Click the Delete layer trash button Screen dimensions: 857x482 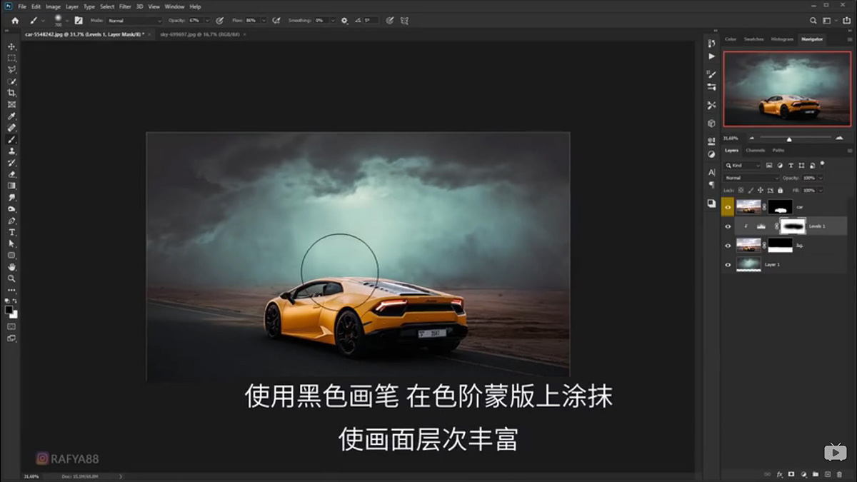[x=839, y=474]
